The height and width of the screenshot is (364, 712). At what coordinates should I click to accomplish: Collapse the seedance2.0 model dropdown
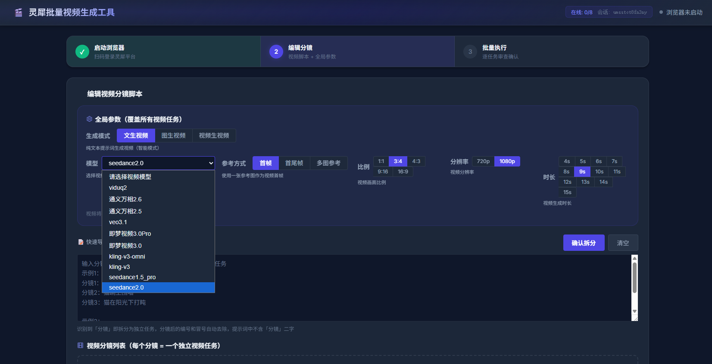(158, 163)
